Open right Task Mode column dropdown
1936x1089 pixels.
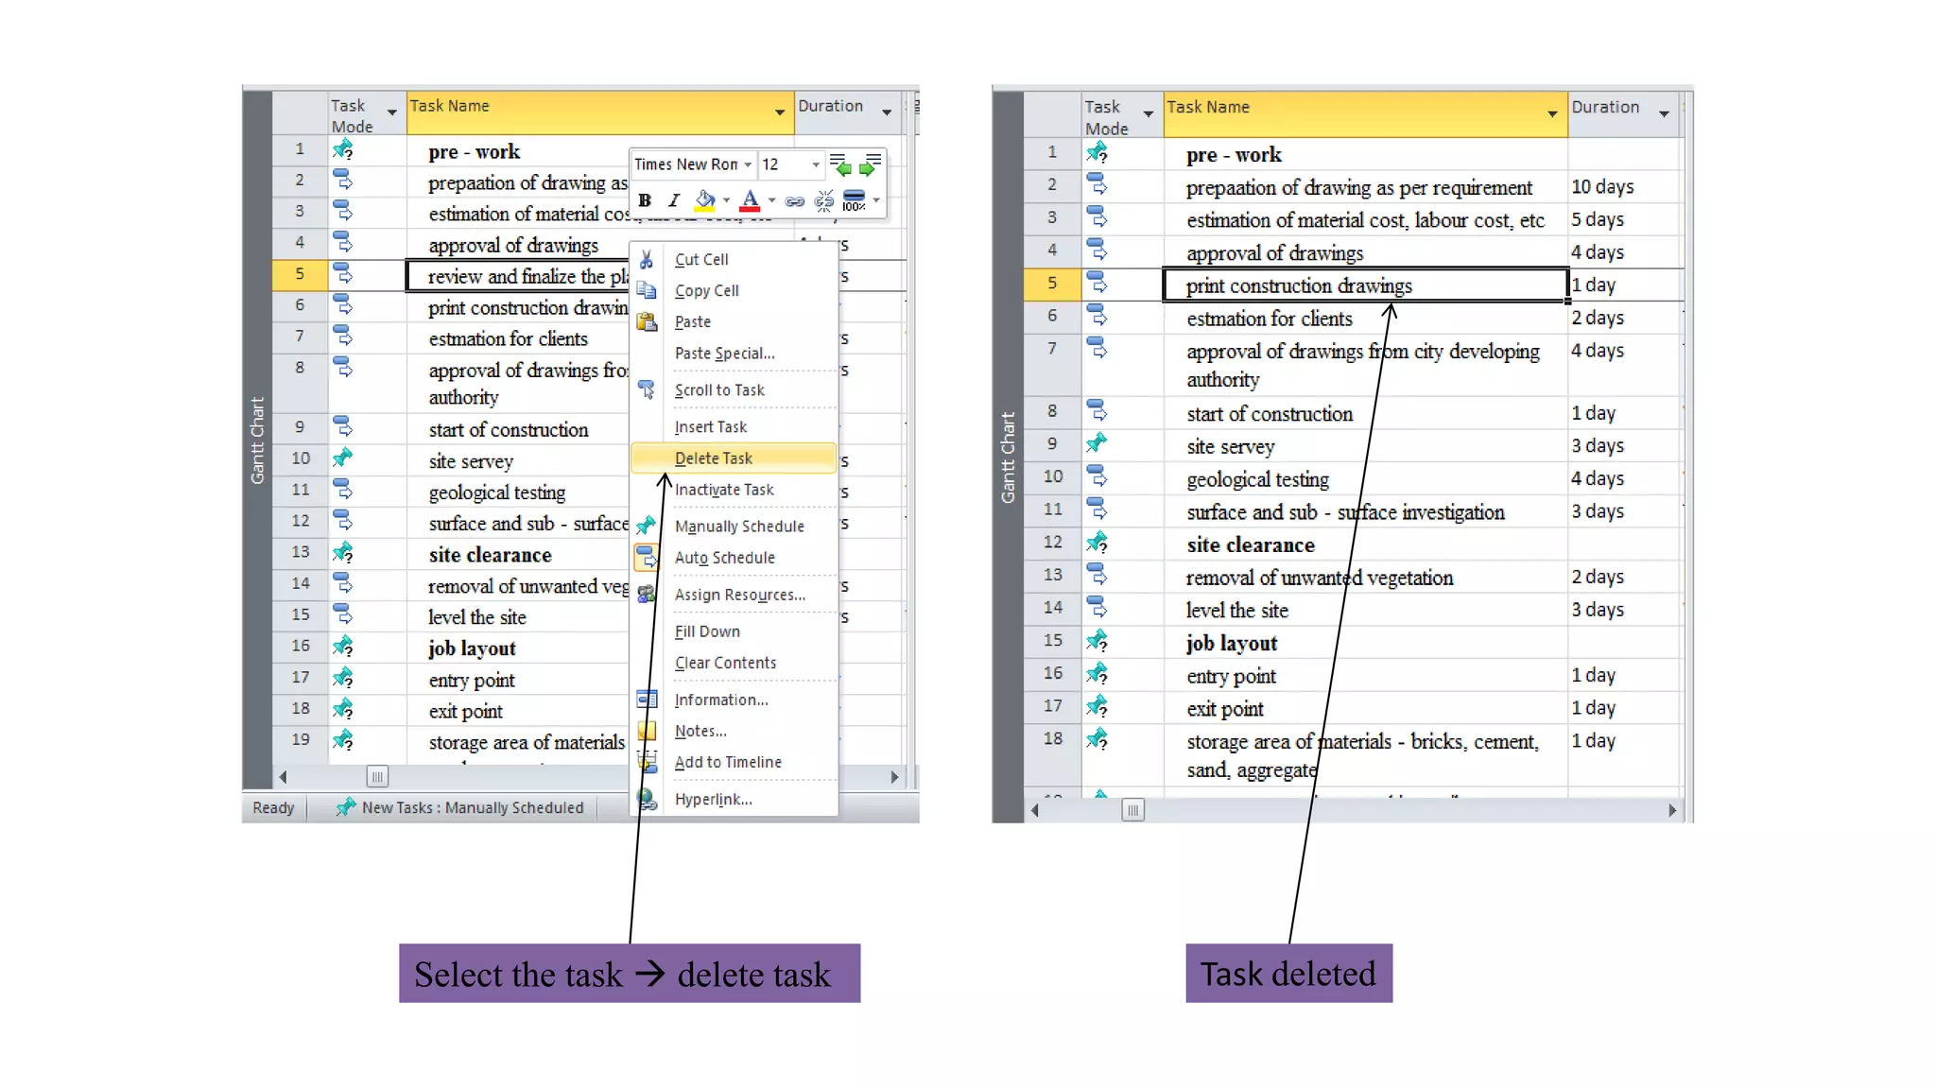click(x=1149, y=114)
